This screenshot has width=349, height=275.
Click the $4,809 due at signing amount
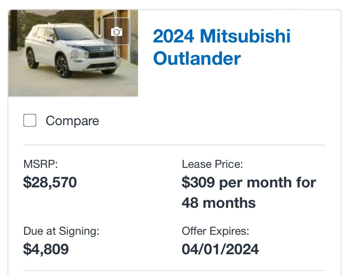click(46, 249)
